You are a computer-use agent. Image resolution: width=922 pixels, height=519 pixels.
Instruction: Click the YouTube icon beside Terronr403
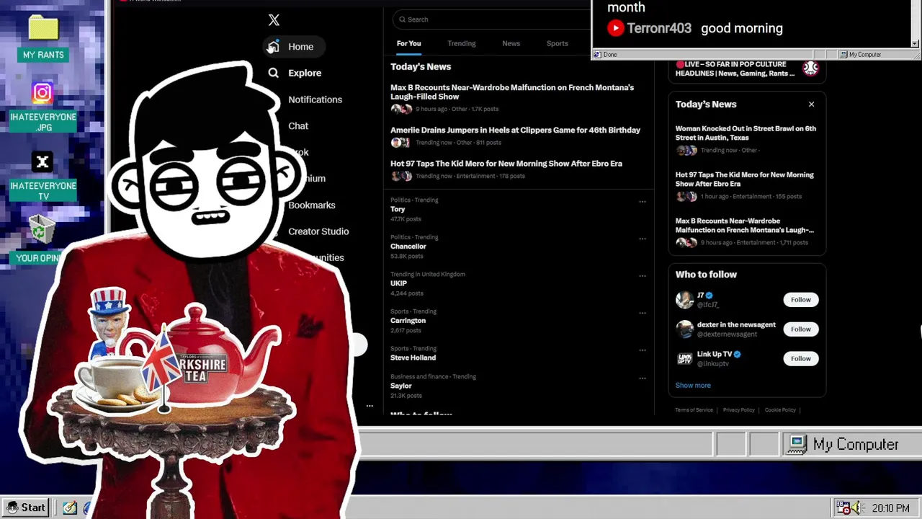click(x=615, y=28)
